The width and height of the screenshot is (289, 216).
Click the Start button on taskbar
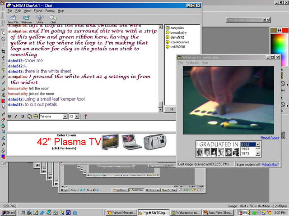[x=9, y=212]
